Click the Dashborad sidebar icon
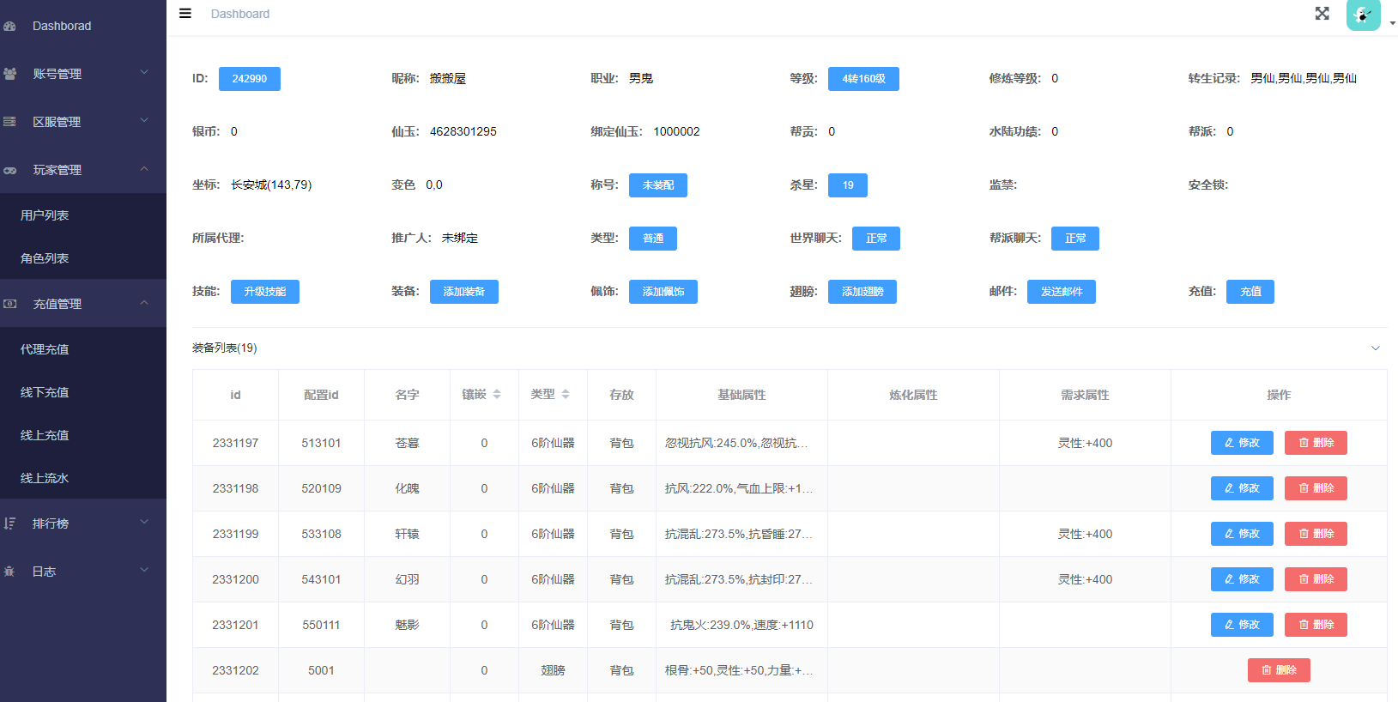Viewport: 1398px width, 702px height. (x=10, y=27)
